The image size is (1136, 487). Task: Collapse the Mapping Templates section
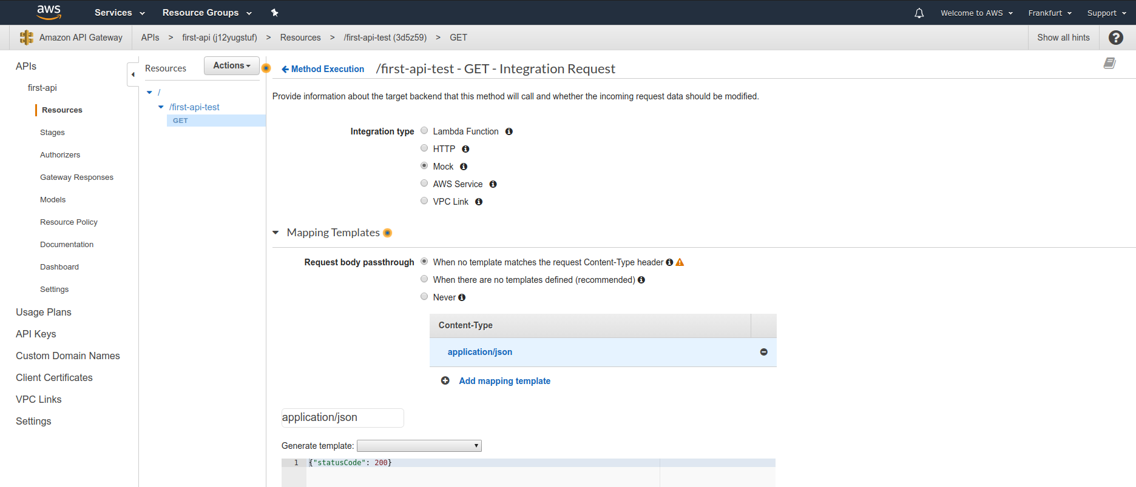point(276,233)
